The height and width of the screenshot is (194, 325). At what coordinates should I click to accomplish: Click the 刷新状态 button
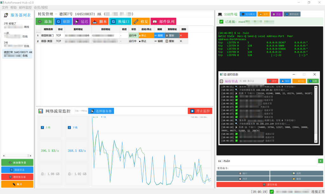pyautogui.click(x=17, y=170)
